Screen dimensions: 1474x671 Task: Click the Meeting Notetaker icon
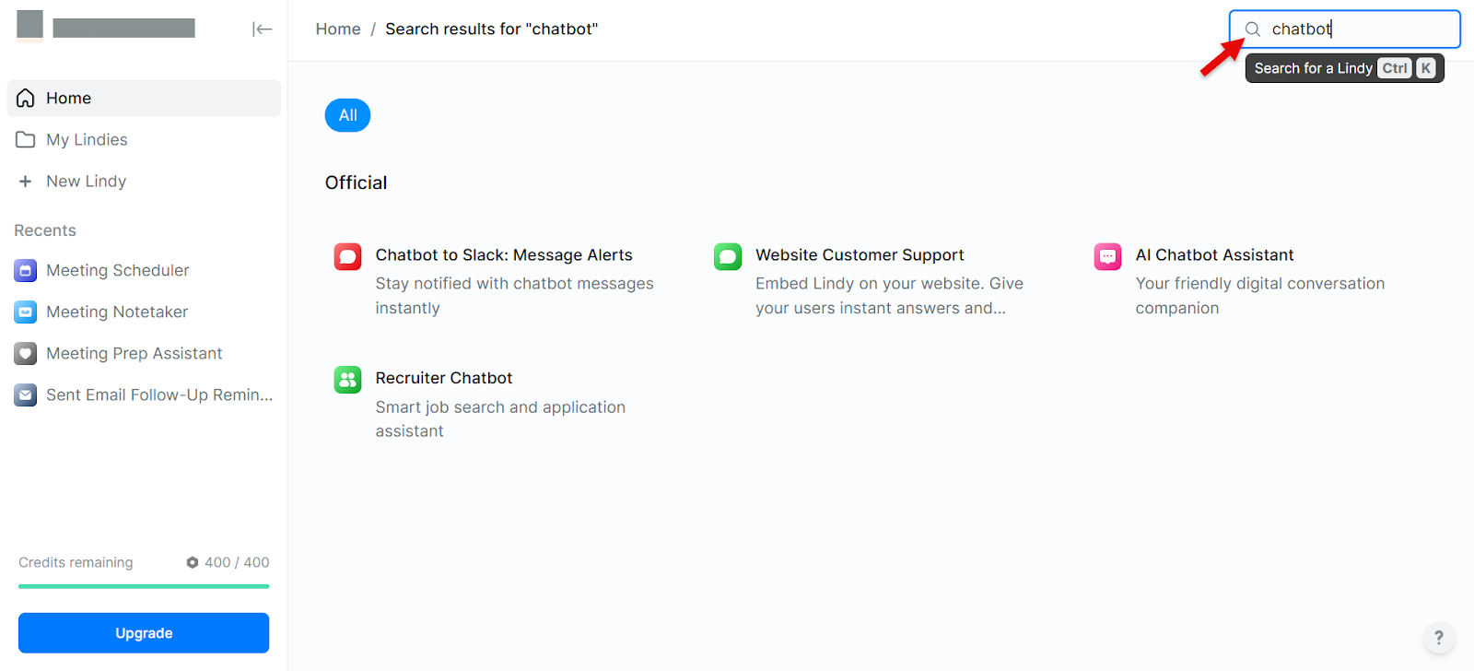[26, 312]
